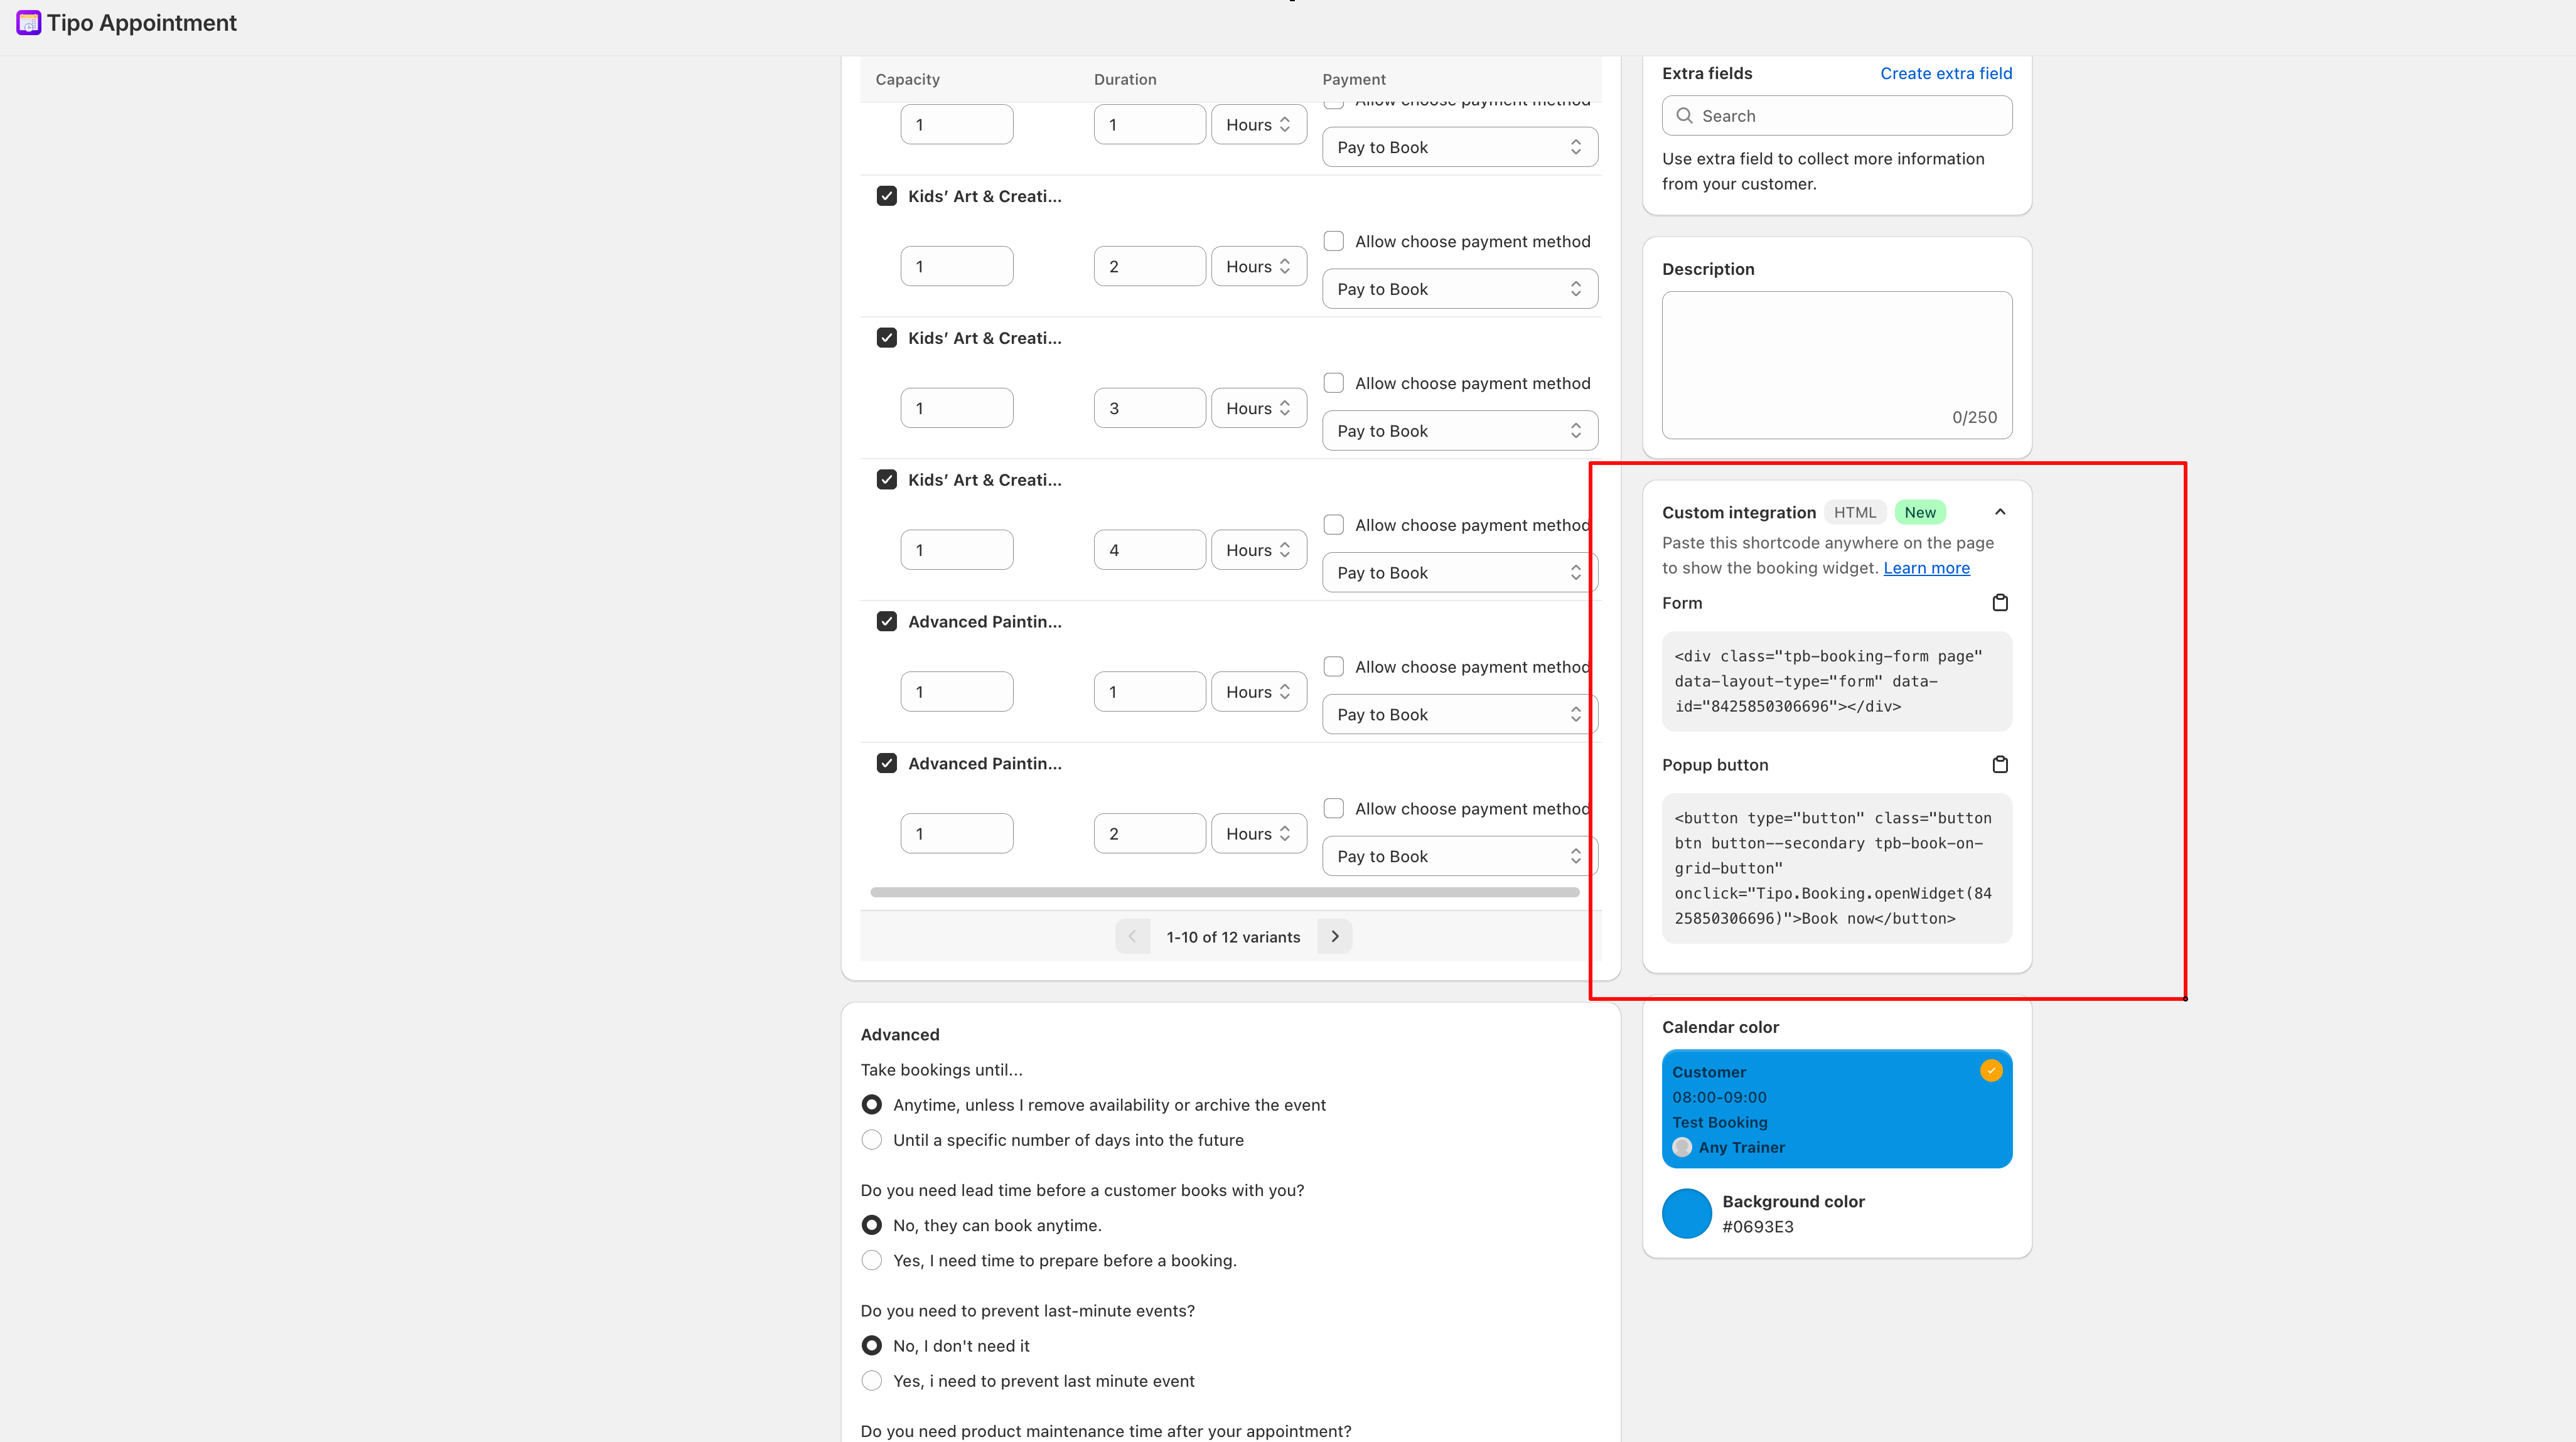The height and width of the screenshot is (1442, 2576).
Task: Open Hours unit dropdown for 1-hour Advanced Painting variant
Action: [x=1259, y=692]
